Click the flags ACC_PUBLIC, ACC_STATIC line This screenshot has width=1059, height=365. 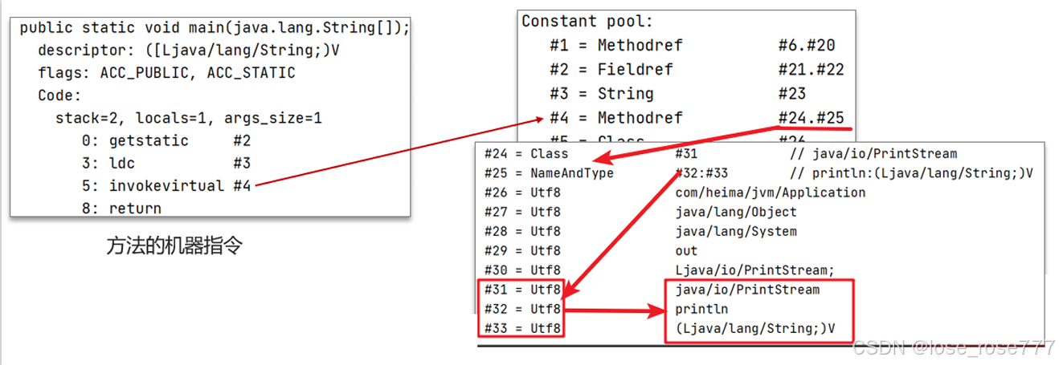point(166,73)
